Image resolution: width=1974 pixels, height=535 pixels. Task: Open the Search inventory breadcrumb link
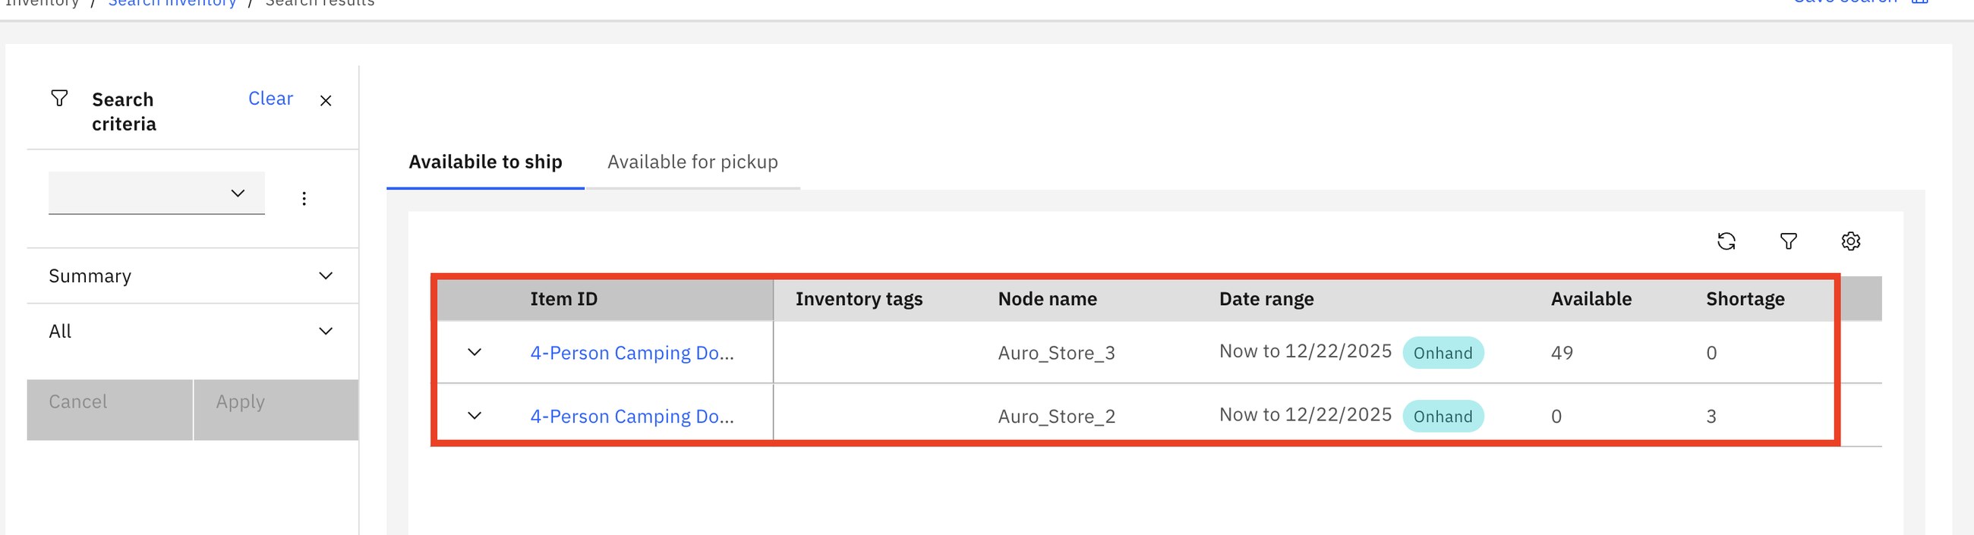point(172,3)
